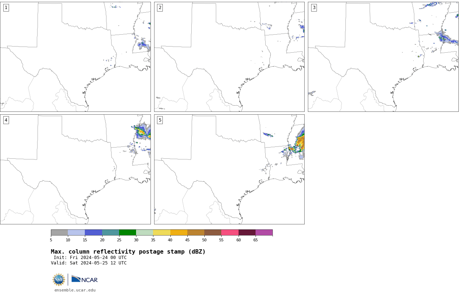Image resolution: width=462 pixels, height=294 pixels.
Task: Click the pink 55-60 dBZ color swatch
Action: [x=230, y=232]
